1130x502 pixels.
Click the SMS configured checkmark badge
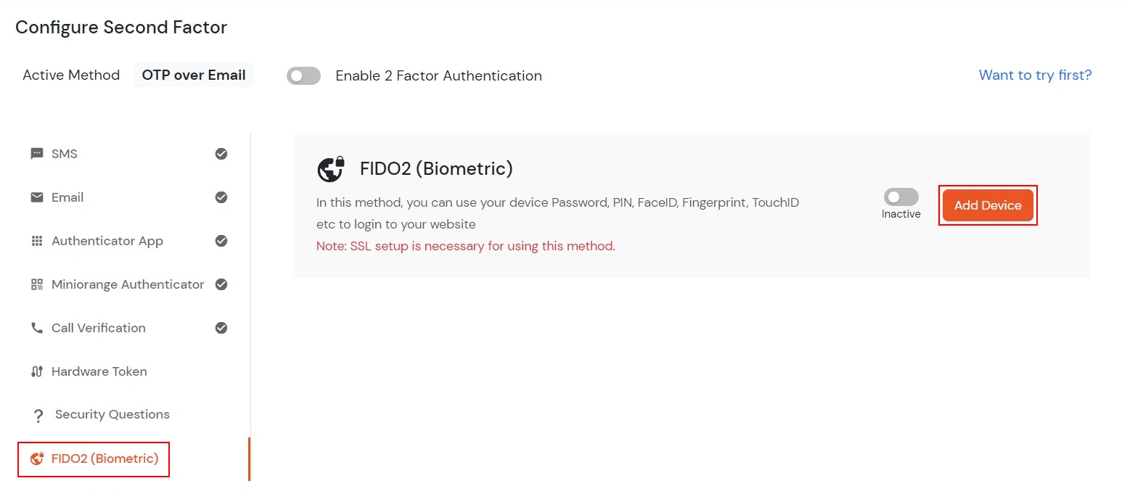point(221,154)
